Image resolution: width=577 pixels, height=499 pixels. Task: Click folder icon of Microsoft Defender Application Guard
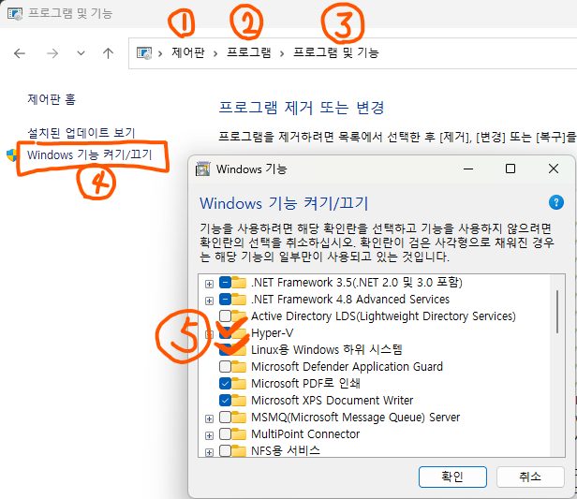(239, 367)
